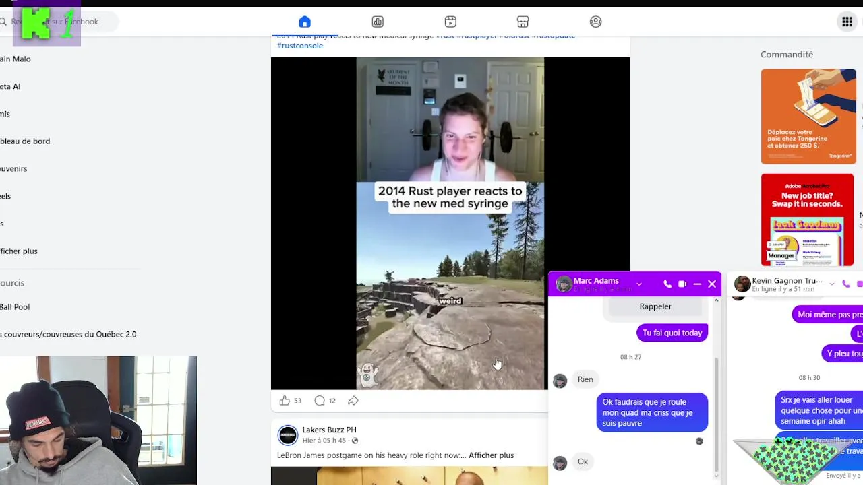Open the 8 Ball Pool shortcut
This screenshot has width=863, height=485.
click(x=15, y=307)
